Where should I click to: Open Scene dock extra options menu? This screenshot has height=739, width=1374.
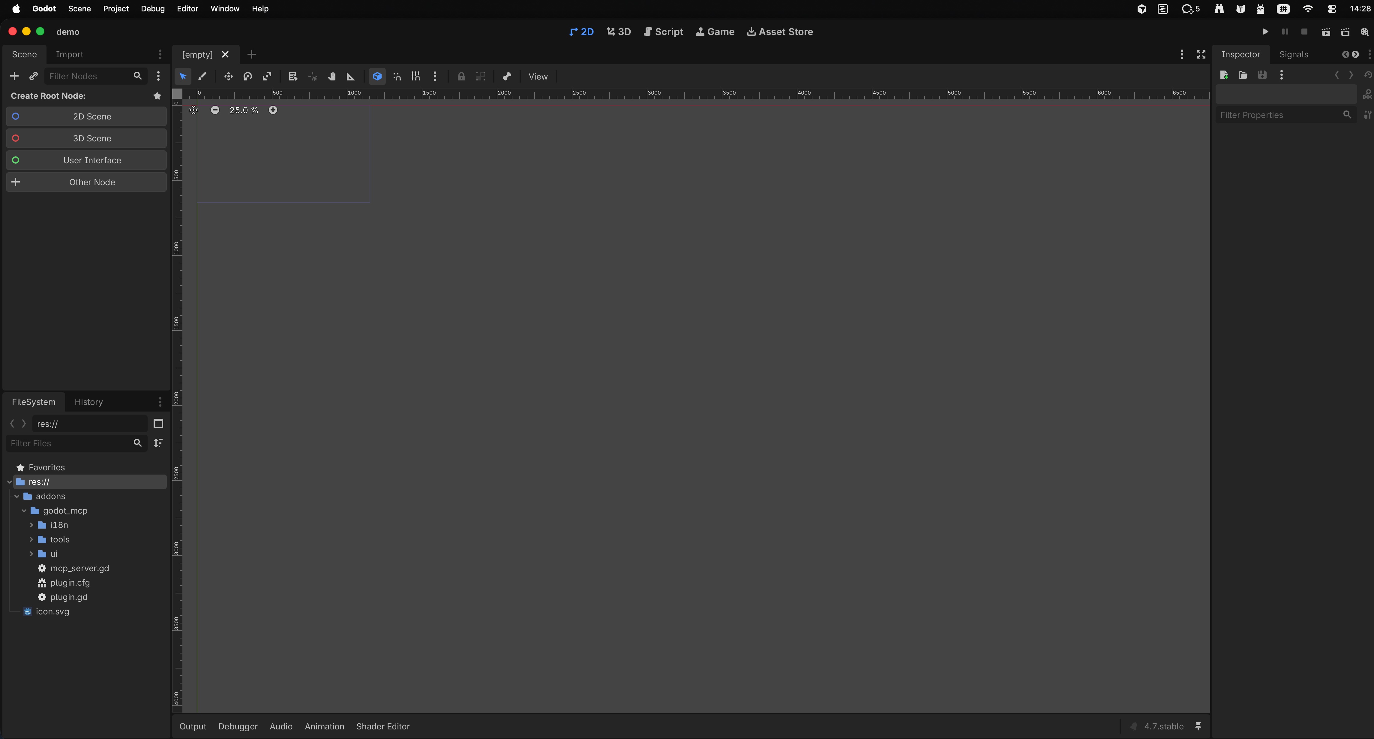(158, 76)
